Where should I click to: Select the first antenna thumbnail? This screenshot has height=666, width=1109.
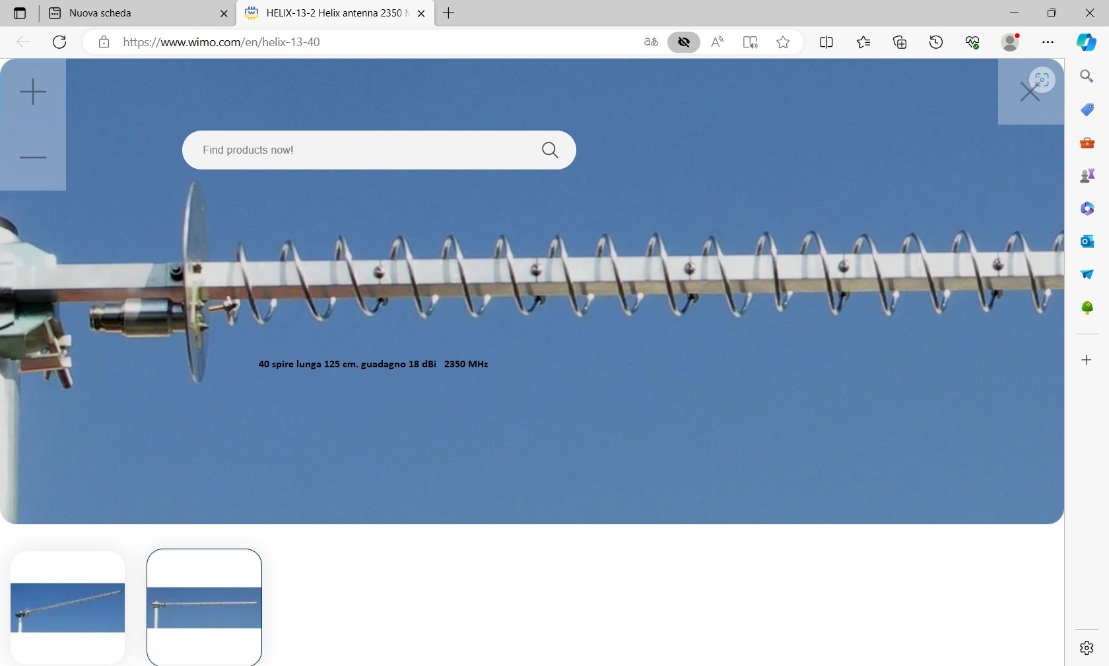(68, 607)
